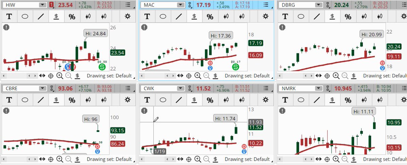Click crosshair icon below HIW chart
Viewport: 407px width, 165px height.
[x=51, y=76]
